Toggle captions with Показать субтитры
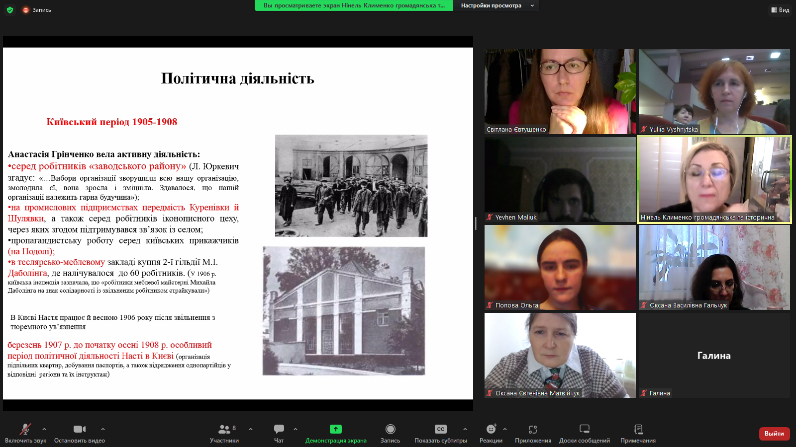The width and height of the screenshot is (796, 447). [441, 429]
